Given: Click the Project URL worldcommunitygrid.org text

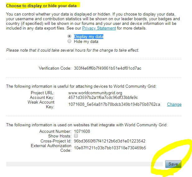Looking at the screenshot, I should [95, 93].
